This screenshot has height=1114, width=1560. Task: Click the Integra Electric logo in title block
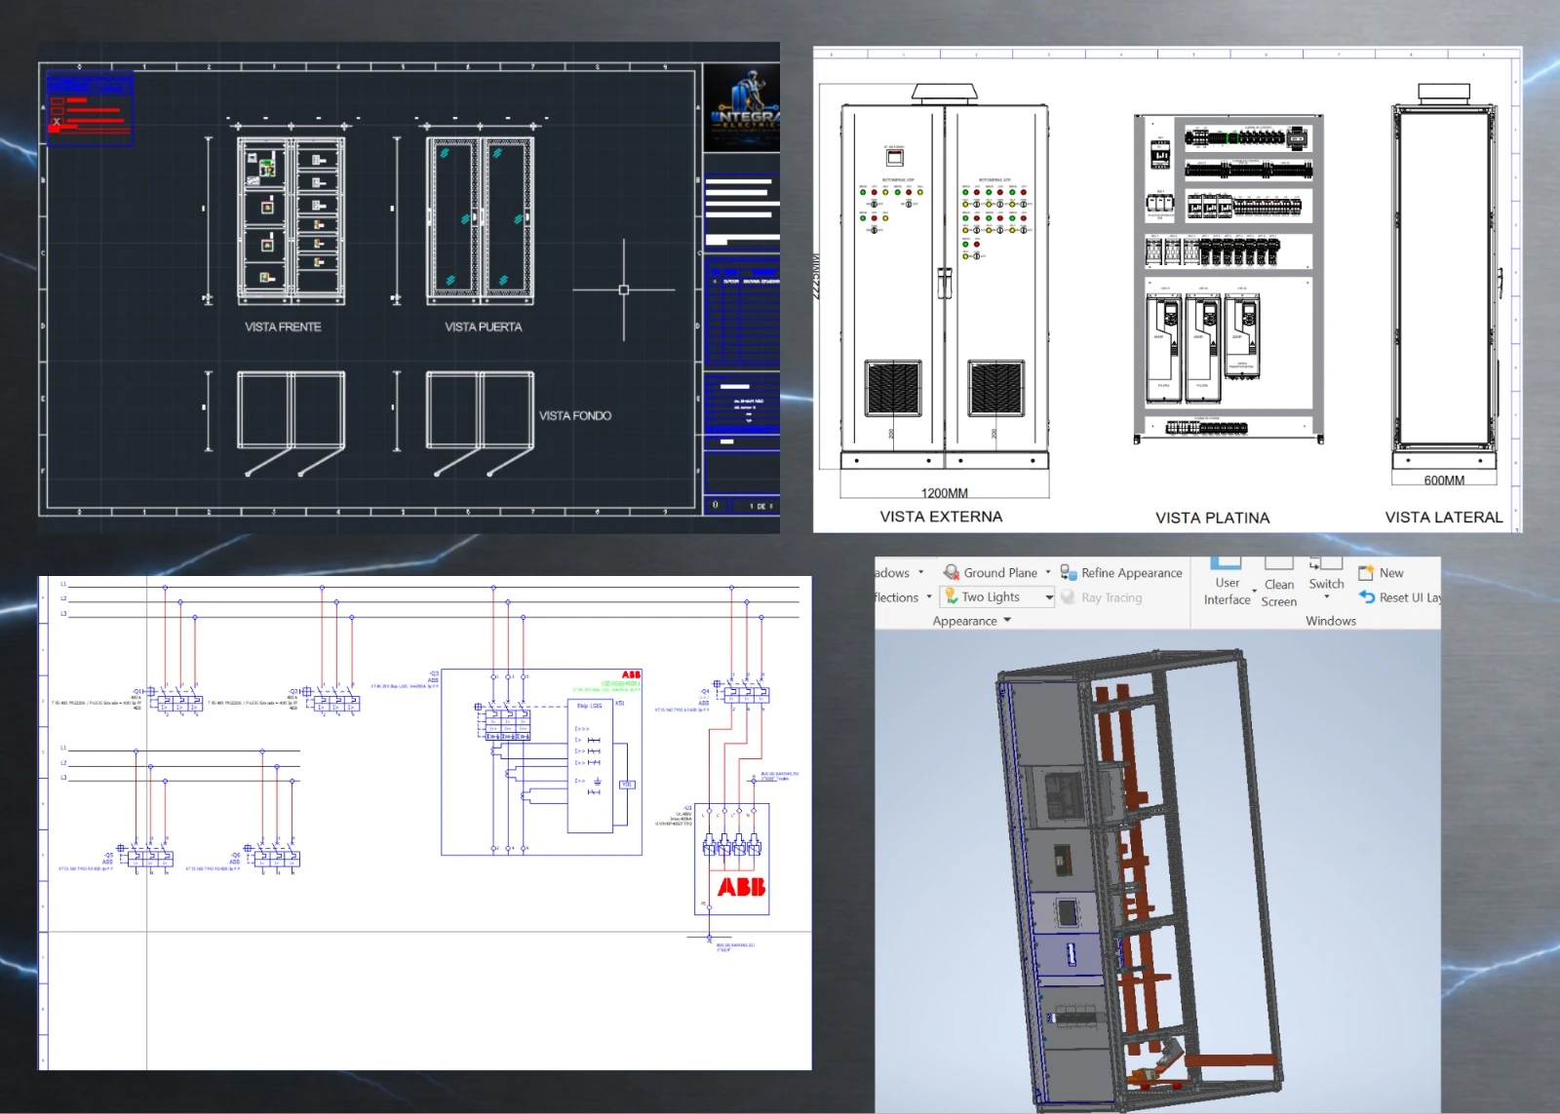(743, 105)
